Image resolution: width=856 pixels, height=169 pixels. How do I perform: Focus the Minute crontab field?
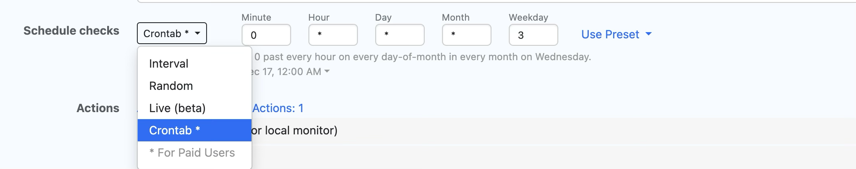click(266, 35)
